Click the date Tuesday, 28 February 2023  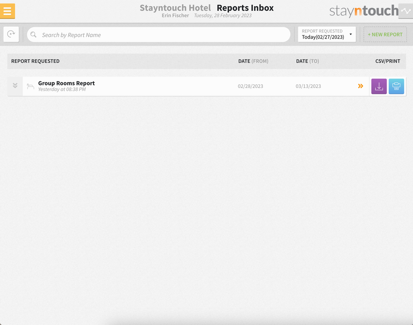223,16
